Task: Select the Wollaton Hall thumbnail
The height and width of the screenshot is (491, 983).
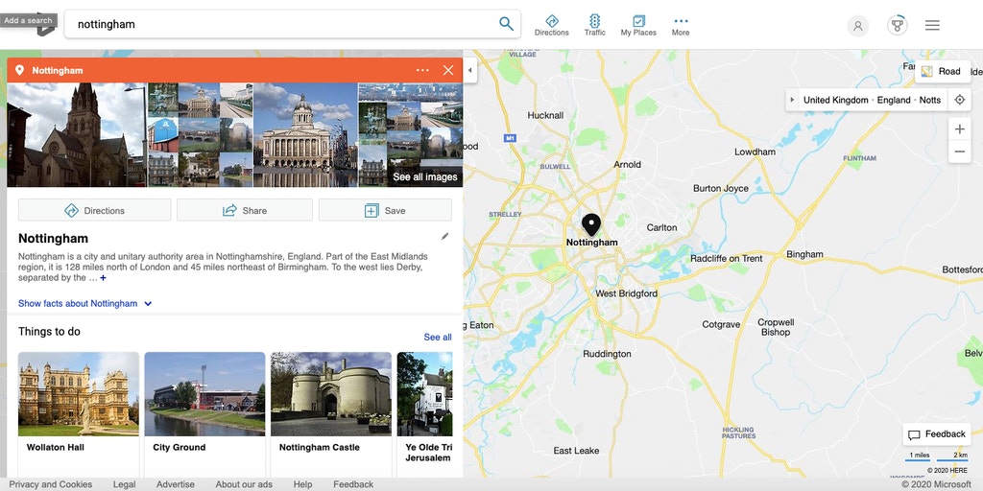Action: click(79, 394)
